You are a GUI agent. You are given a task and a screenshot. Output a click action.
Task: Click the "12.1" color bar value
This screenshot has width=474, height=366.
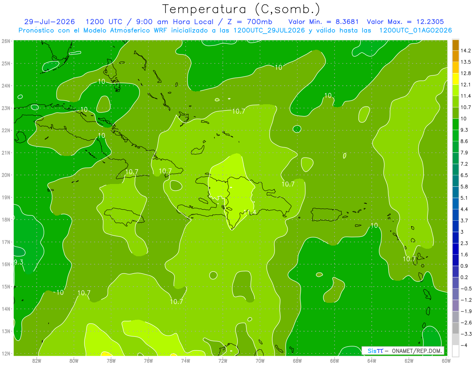(x=466, y=84)
